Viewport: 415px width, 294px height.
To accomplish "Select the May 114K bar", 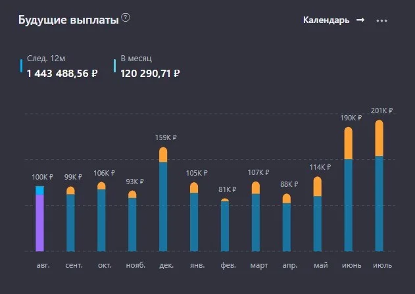I will pyautogui.click(x=318, y=214).
